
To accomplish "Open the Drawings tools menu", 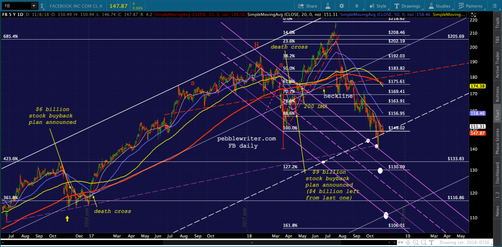I will (407, 6).
